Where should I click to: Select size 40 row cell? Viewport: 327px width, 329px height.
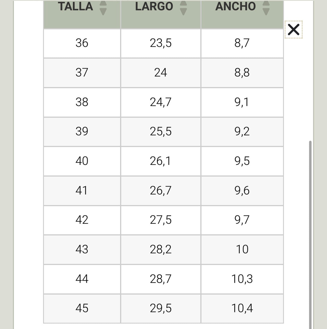click(82, 161)
